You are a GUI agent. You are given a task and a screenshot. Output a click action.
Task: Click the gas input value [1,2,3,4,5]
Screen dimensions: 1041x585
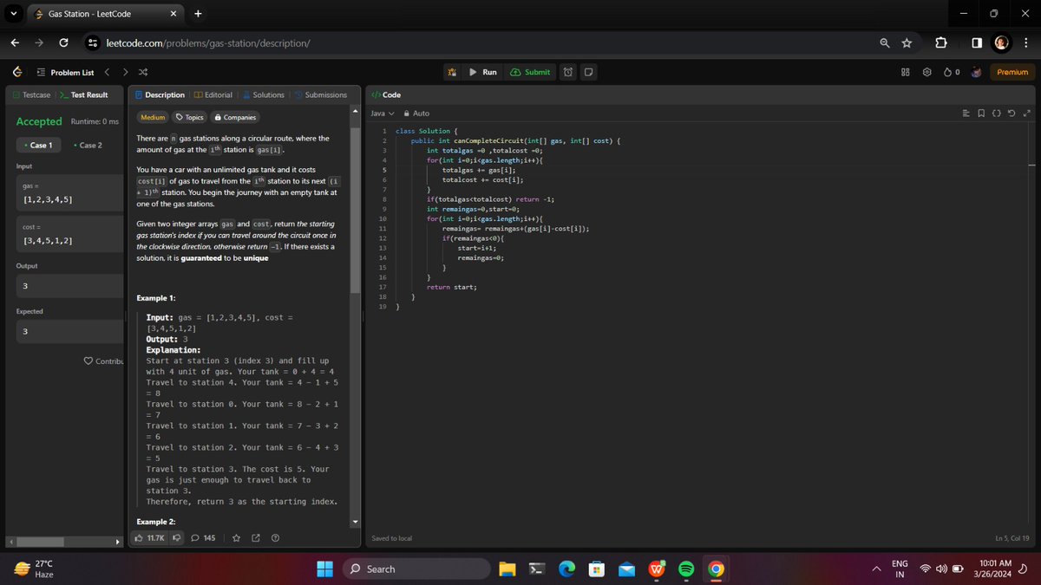(x=47, y=199)
